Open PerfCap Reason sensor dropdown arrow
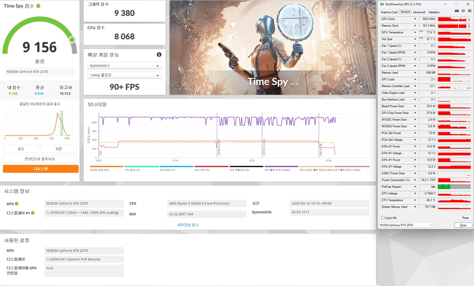 tap(415, 186)
